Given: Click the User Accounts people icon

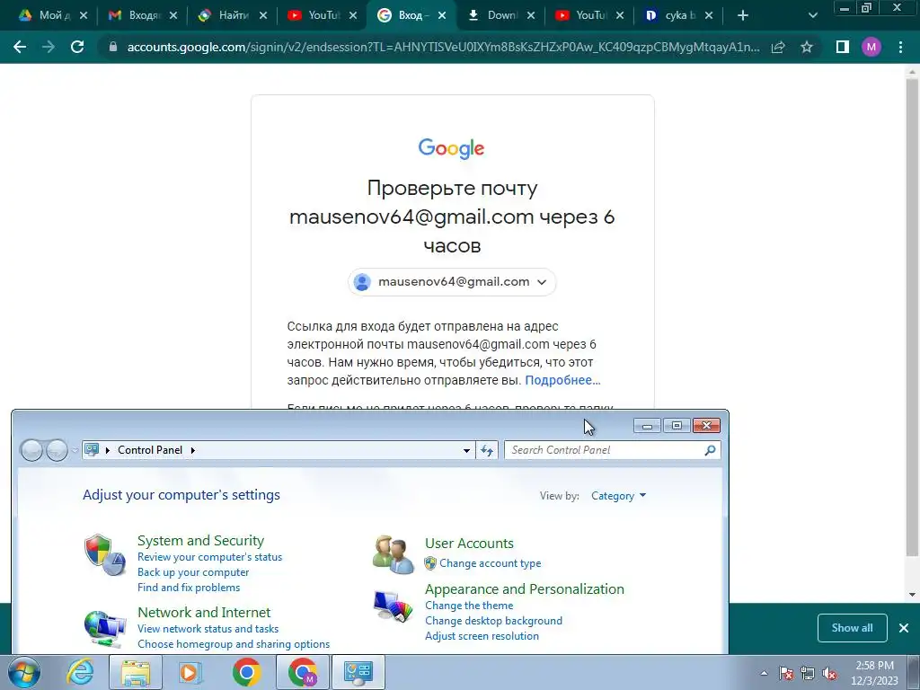Looking at the screenshot, I should pyautogui.click(x=394, y=553).
